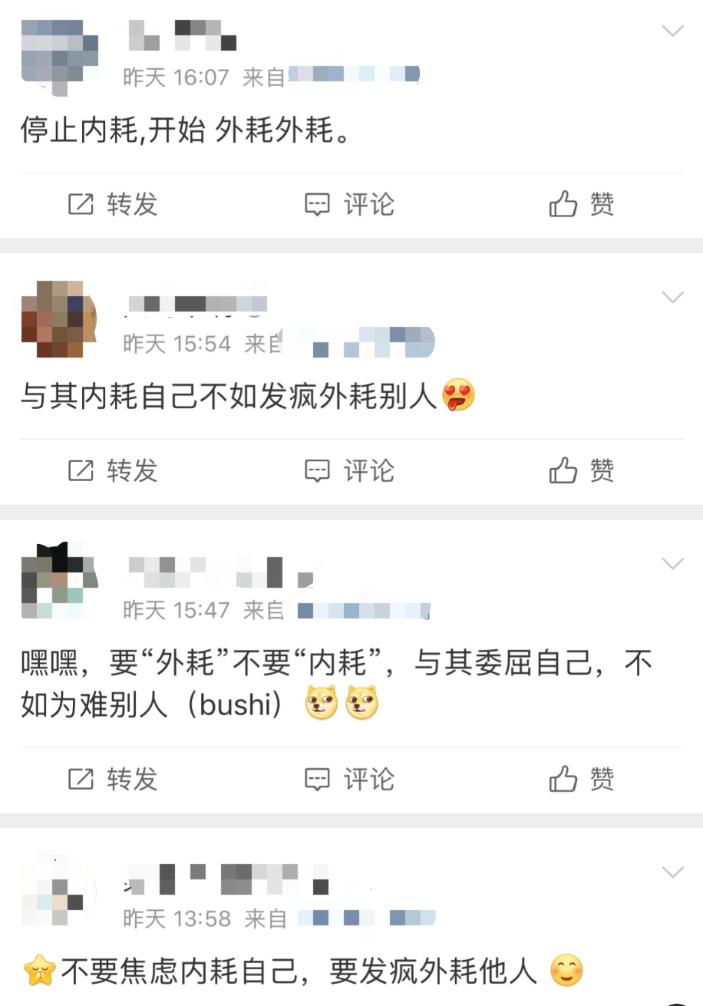Open the avatar of the 15:54 poster
Image resolution: width=703 pixels, height=1006 pixels.
pos(60,318)
